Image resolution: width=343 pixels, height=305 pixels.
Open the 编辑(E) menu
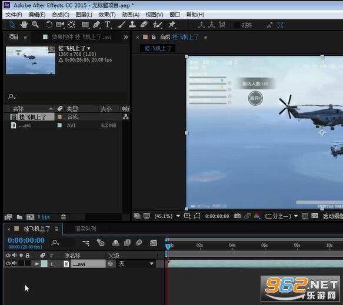(37, 15)
